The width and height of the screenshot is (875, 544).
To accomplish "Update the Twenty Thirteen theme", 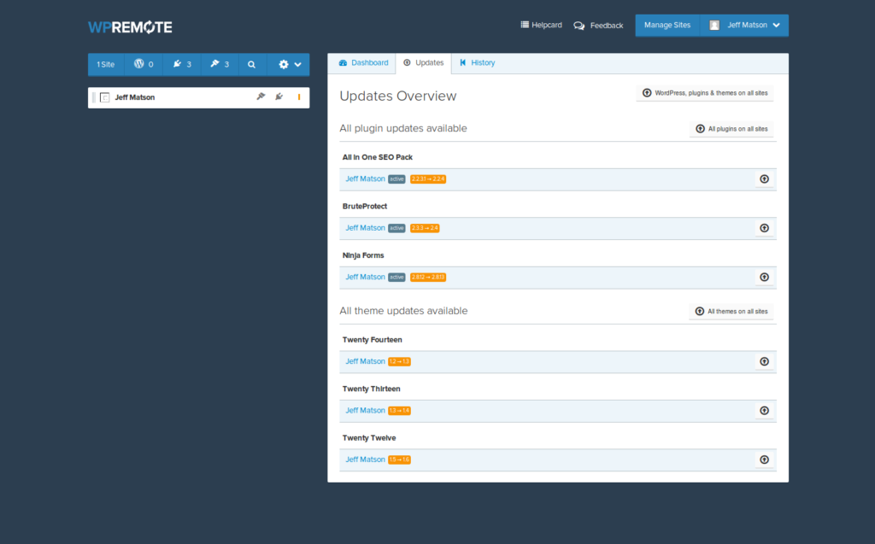I will 765,411.
